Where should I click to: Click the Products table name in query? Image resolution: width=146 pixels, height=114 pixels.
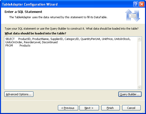pyautogui.click(x=25, y=45)
